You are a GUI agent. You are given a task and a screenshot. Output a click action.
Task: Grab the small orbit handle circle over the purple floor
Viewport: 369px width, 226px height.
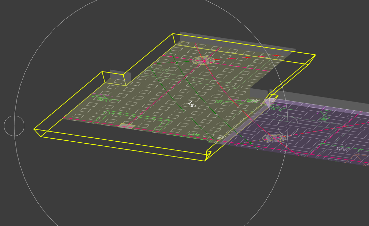tap(288, 126)
